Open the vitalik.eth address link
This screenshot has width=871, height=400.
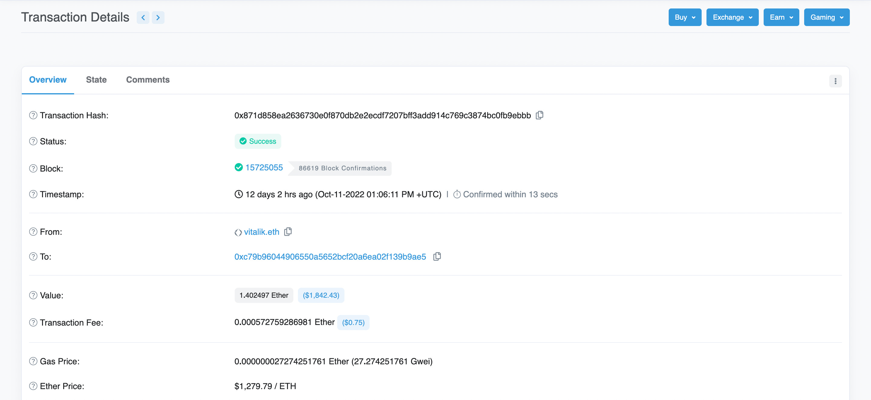[261, 231]
